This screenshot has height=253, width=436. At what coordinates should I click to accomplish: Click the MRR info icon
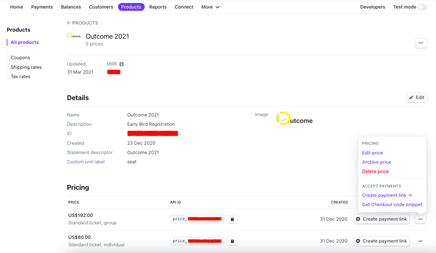[x=122, y=64]
